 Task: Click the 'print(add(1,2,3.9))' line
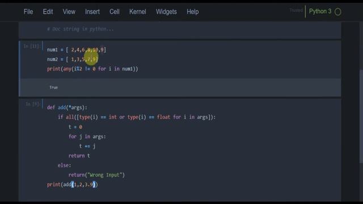pyautogui.click(x=73, y=185)
